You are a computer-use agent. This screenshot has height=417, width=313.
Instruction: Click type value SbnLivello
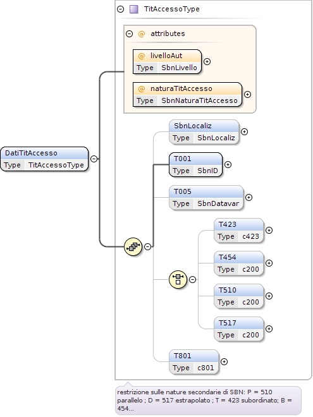(179, 68)
